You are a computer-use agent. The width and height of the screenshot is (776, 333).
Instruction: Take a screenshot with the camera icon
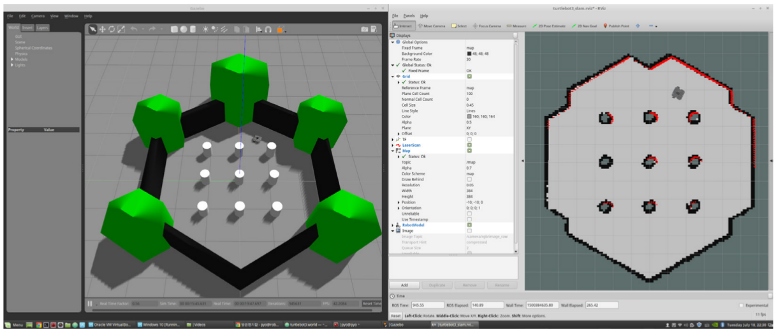click(365, 29)
